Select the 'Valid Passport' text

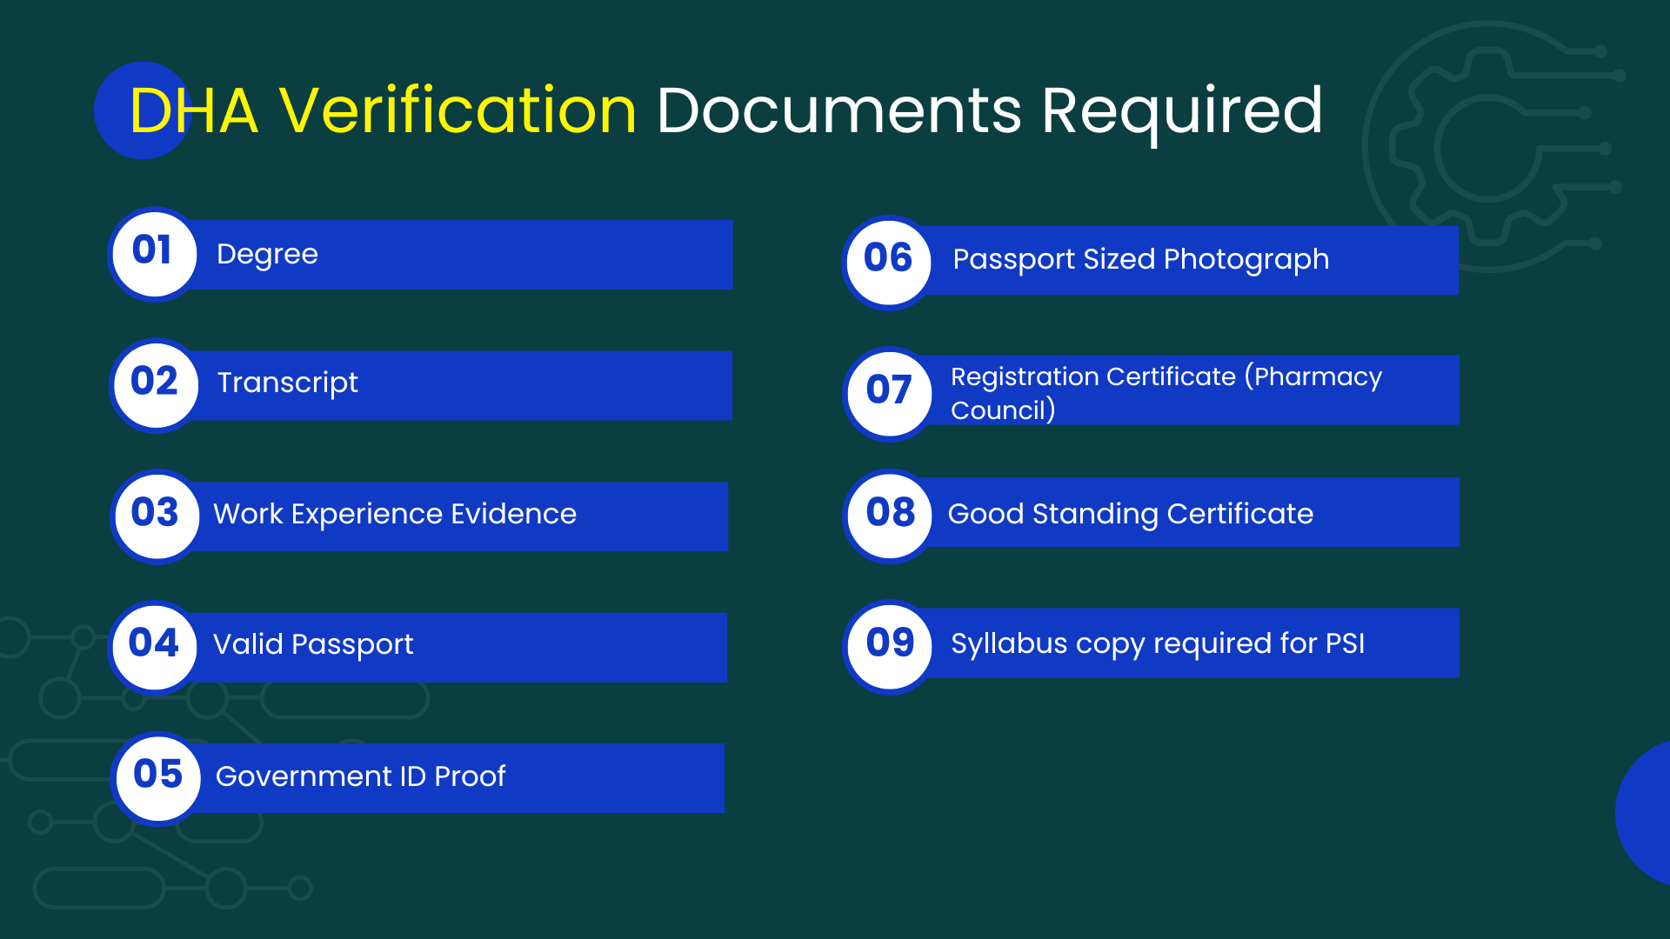pyautogui.click(x=313, y=645)
